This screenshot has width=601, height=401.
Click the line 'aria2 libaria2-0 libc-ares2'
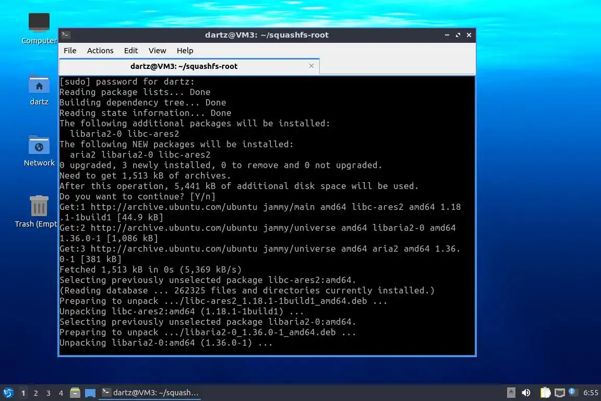(140, 155)
